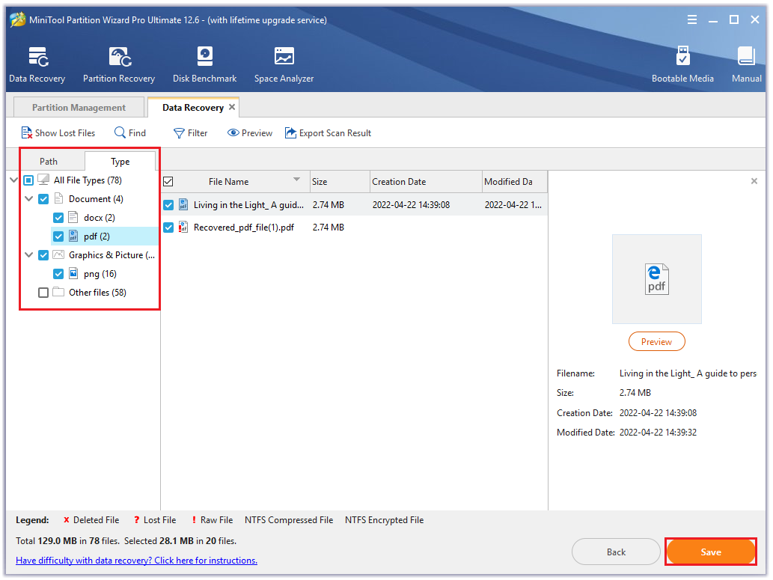Select Other files (58) tree item

(97, 293)
